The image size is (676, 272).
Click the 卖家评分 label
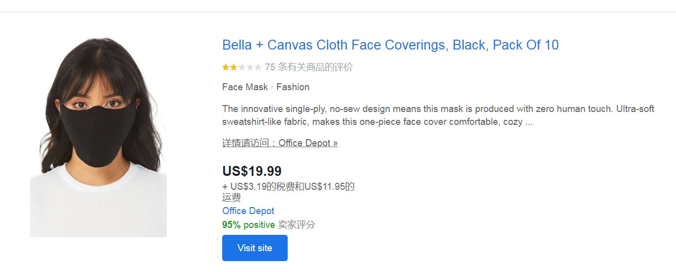click(297, 225)
